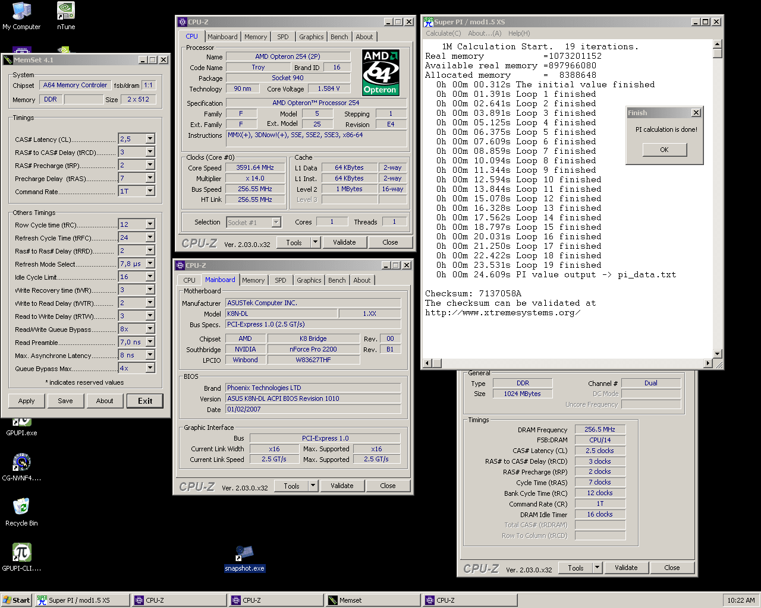Image resolution: width=761 pixels, height=608 pixels.
Task: Switch to Super PI taskbar button
Action: point(81,600)
